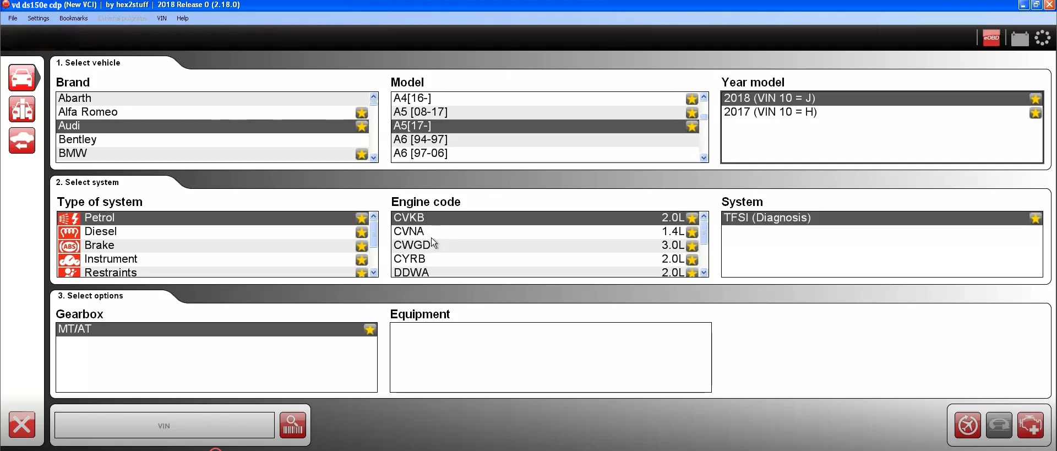Toggle the bookmark star for BMW
Screen dimensions: 1057x451
(362, 154)
